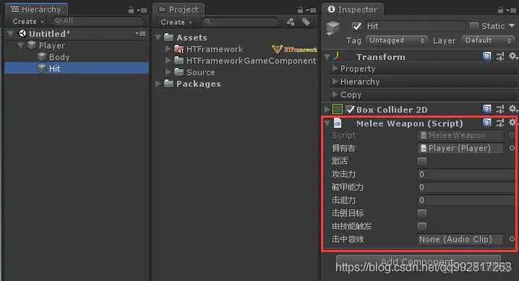This screenshot has width=519, height=281.
Task: Open the Hierarchy panel options menu icon
Action: pos(142,10)
